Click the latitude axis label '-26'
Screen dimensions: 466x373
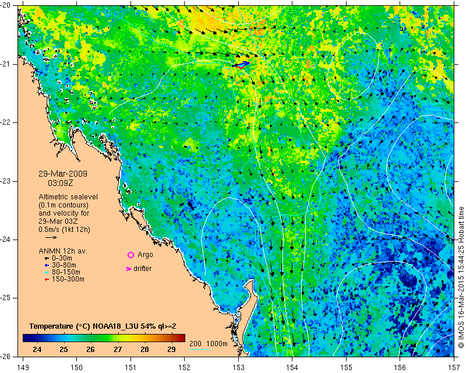pos(6,356)
